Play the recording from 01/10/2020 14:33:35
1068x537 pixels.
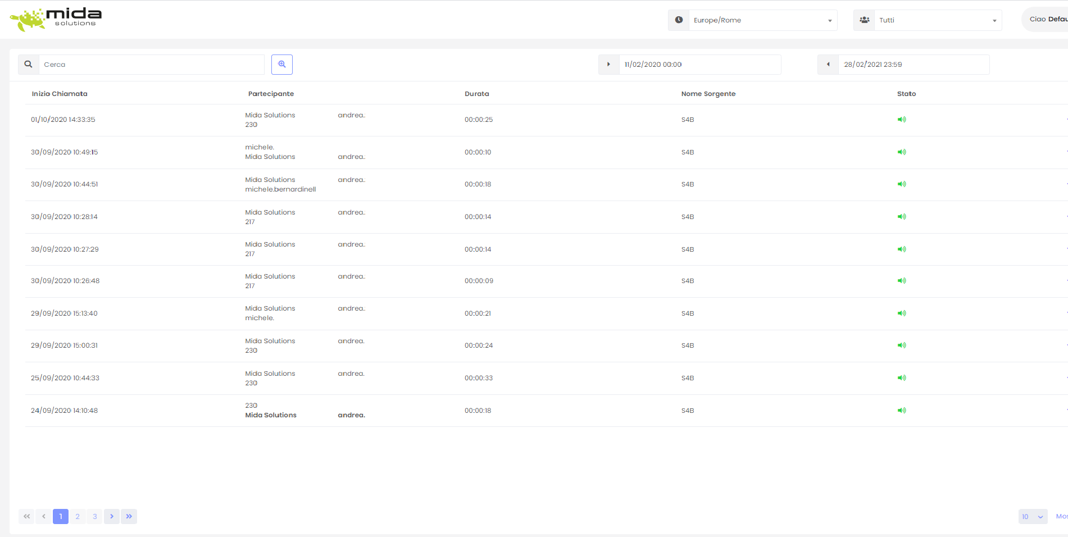(x=902, y=119)
